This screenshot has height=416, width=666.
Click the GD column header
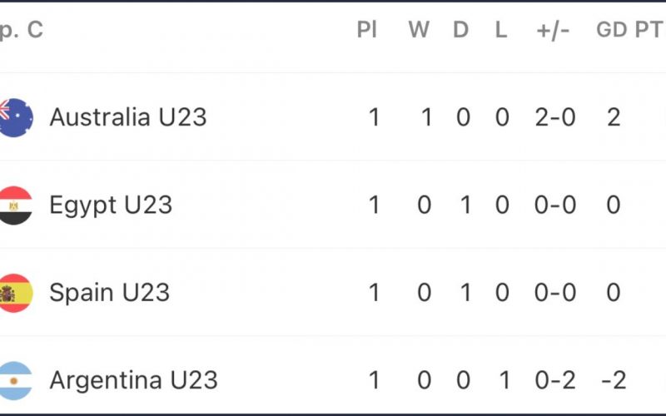coord(612,30)
